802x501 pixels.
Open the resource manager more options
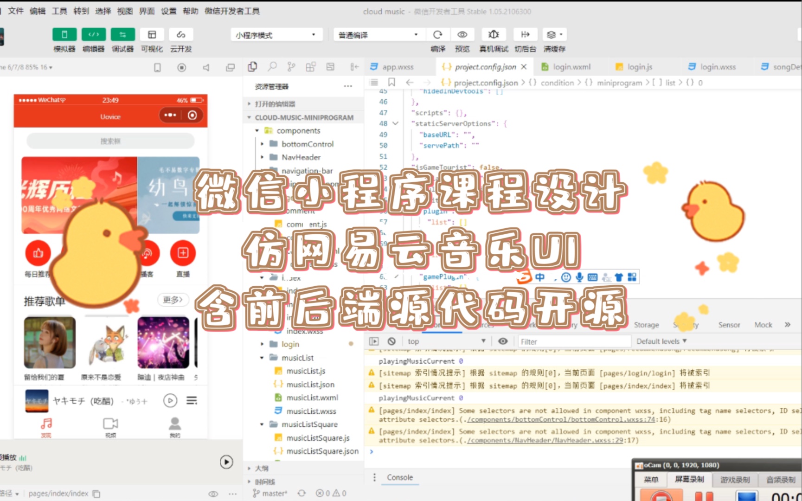click(x=348, y=86)
